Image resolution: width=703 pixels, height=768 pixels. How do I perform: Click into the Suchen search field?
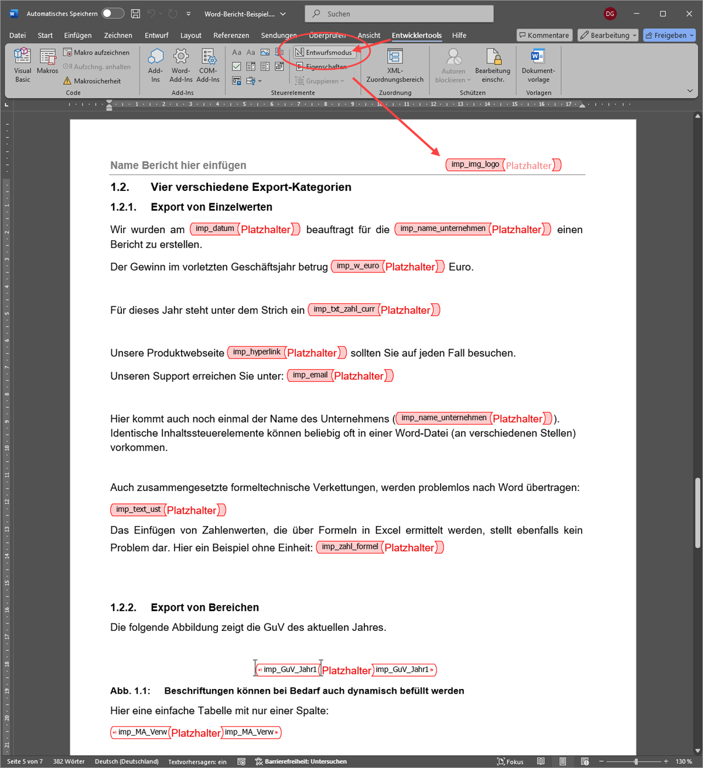click(398, 13)
